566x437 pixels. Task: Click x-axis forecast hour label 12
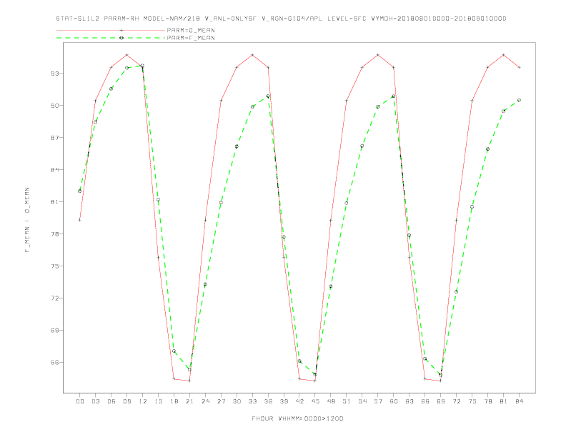point(143,401)
